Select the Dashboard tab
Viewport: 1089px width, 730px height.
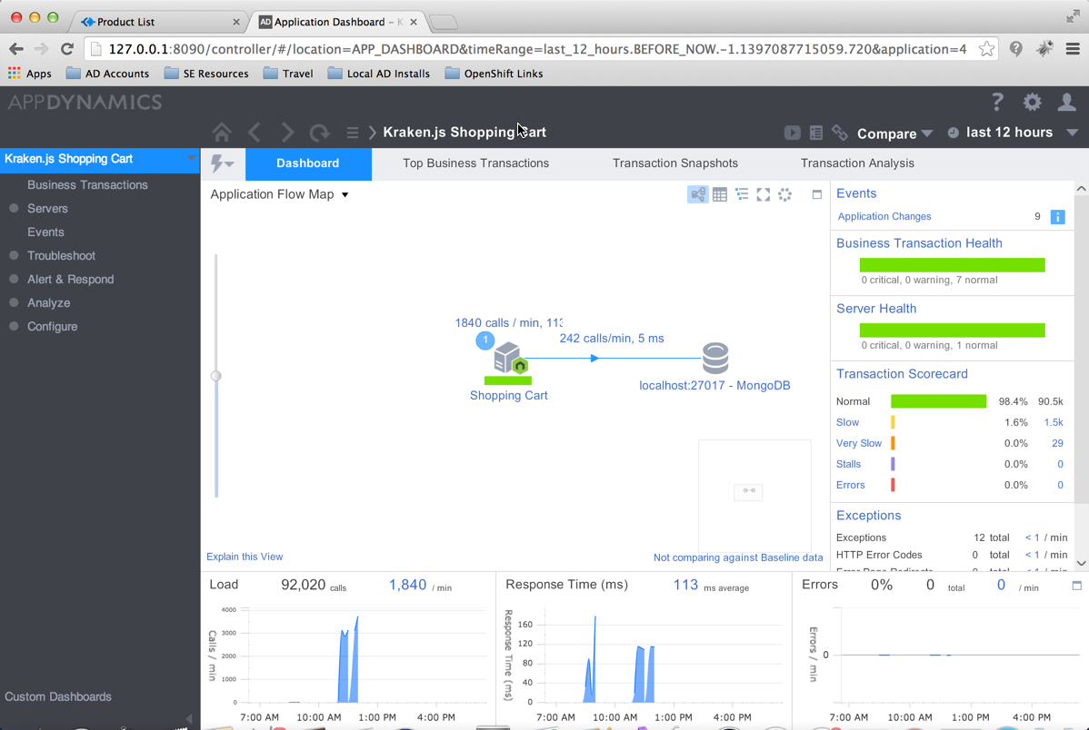click(x=308, y=163)
